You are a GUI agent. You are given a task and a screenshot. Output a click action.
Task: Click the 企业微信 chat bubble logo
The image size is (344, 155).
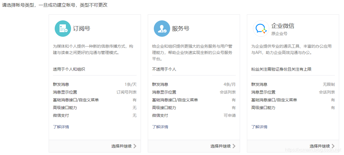[x=261, y=29]
